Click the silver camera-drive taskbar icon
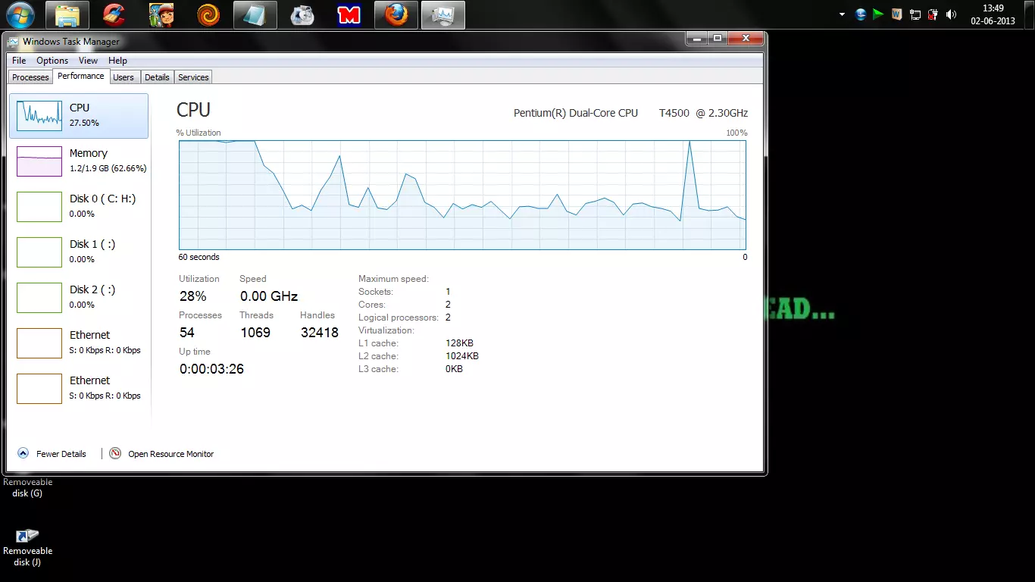Viewport: 1035px width, 582px height. click(x=302, y=14)
